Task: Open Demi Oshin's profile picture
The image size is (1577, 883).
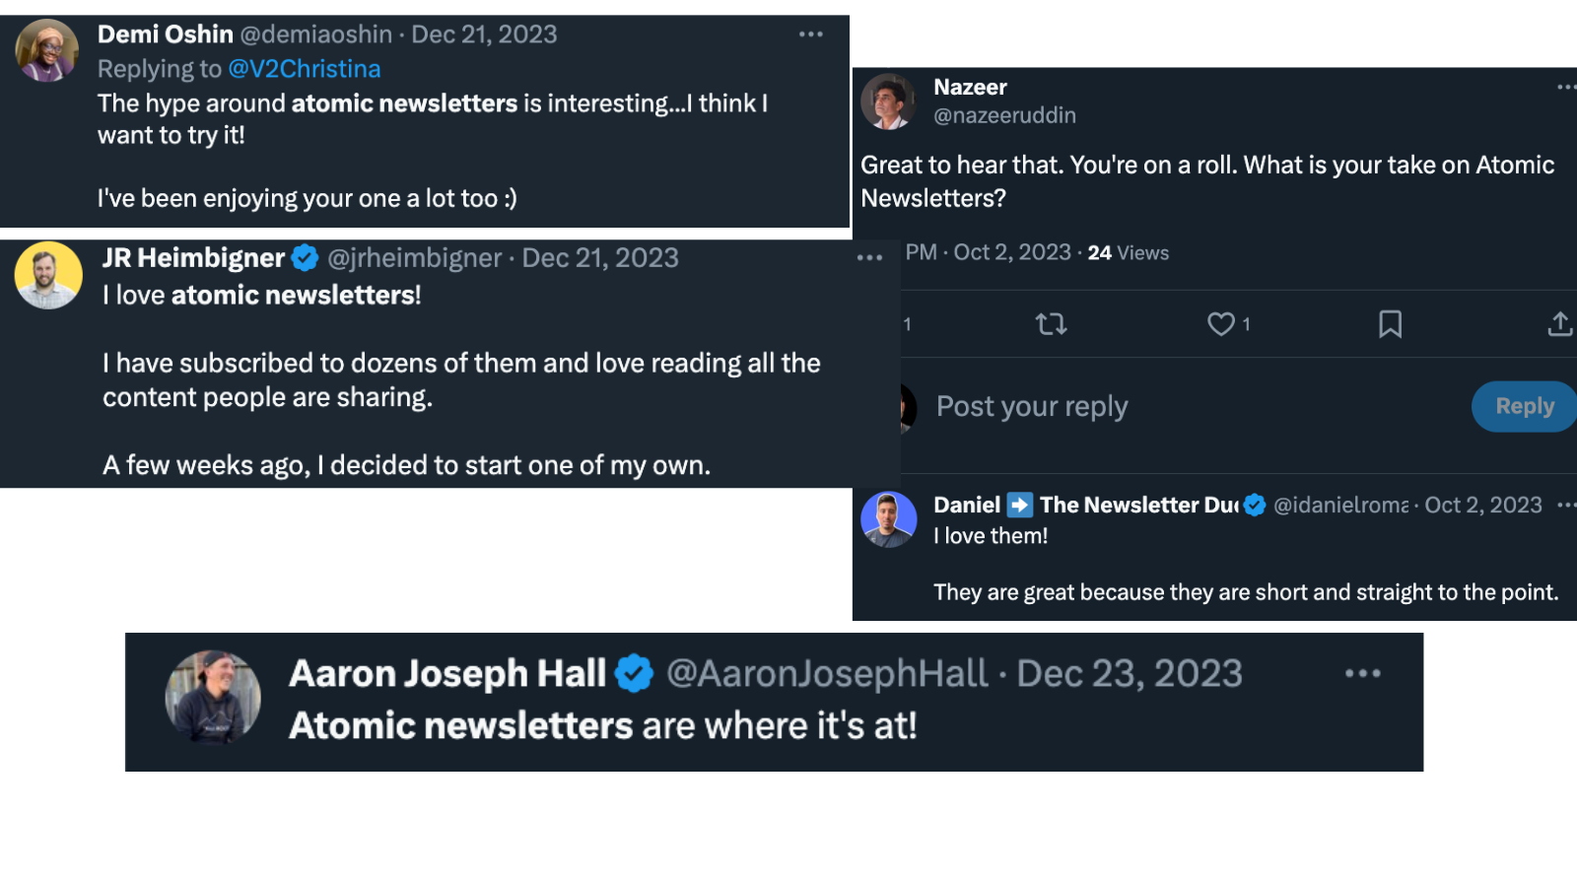Action: tap(47, 50)
